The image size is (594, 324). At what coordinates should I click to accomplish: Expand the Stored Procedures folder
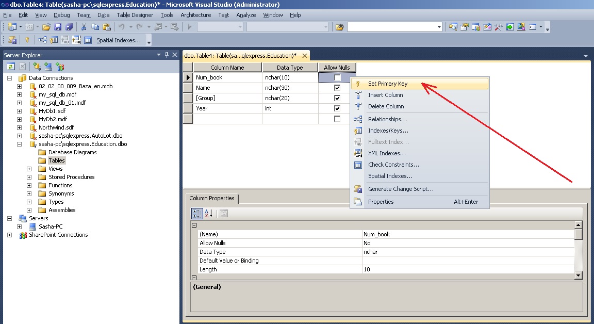pyautogui.click(x=29, y=177)
